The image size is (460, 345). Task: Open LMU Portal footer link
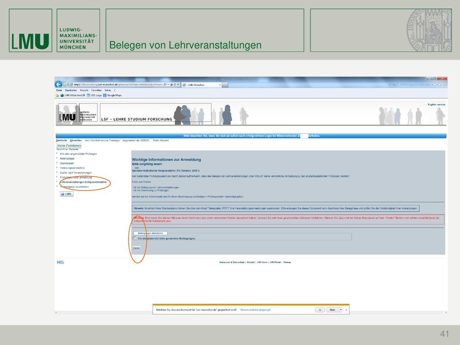[x=275, y=262]
